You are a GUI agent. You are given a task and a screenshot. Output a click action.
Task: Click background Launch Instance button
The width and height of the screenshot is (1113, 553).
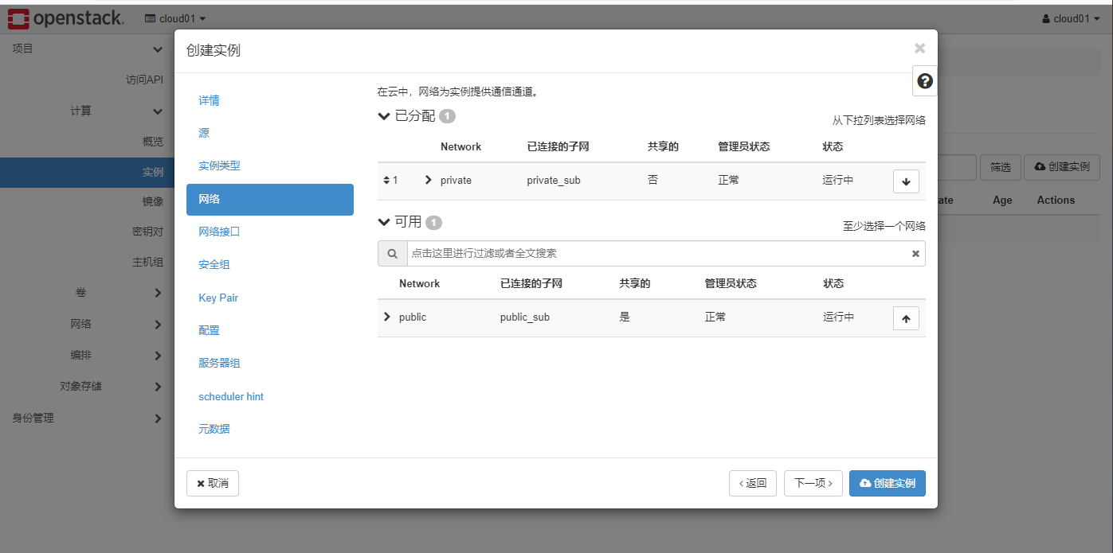(1062, 167)
